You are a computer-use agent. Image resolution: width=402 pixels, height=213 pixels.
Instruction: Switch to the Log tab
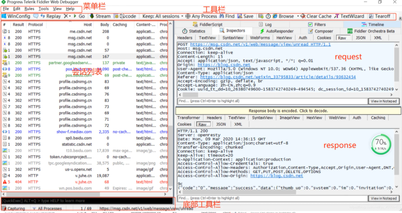[265, 25]
